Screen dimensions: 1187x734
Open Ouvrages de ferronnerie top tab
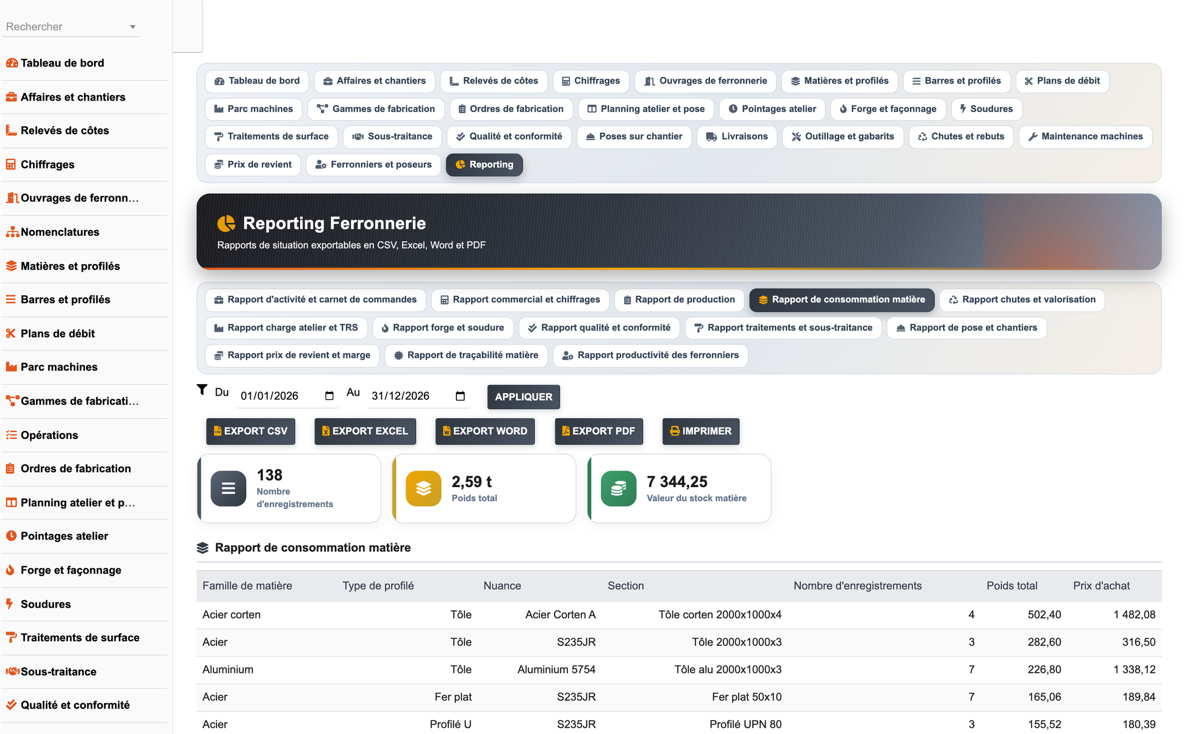click(706, 81)
